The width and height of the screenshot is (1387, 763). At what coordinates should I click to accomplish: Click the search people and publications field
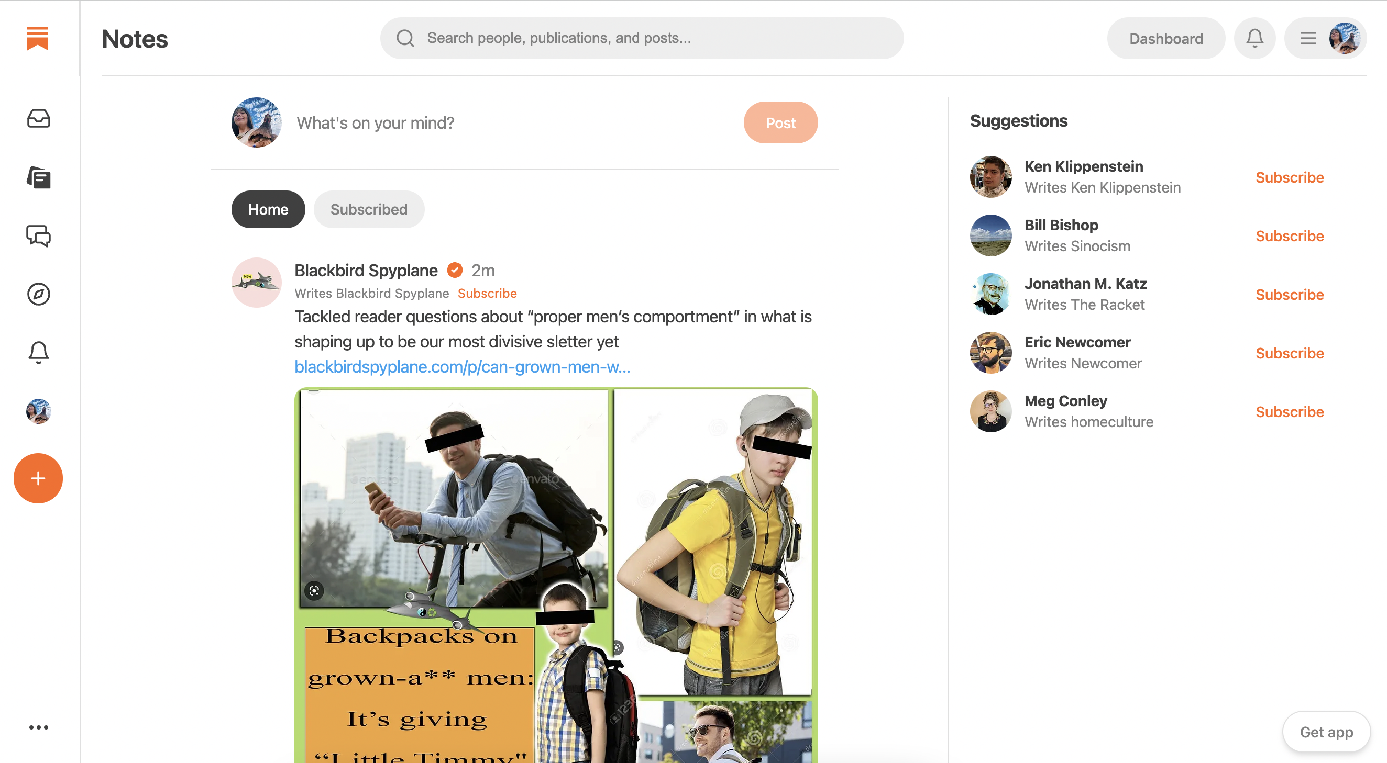click(641, 38)
